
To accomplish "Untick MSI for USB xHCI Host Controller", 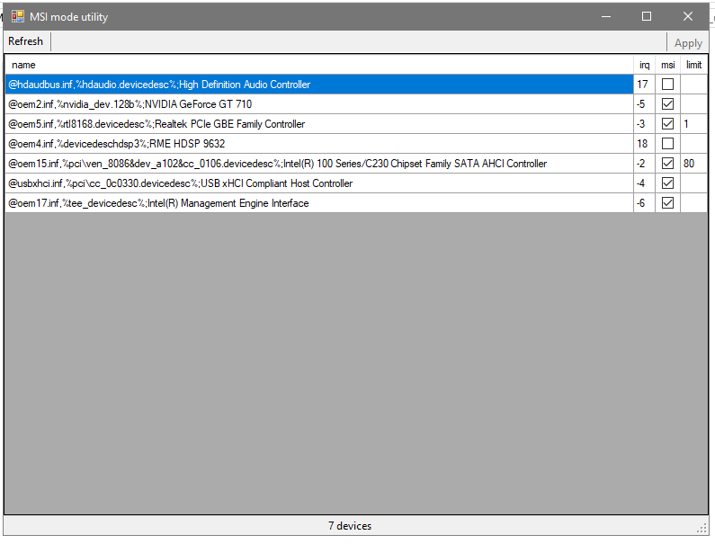I will [667, 183].
